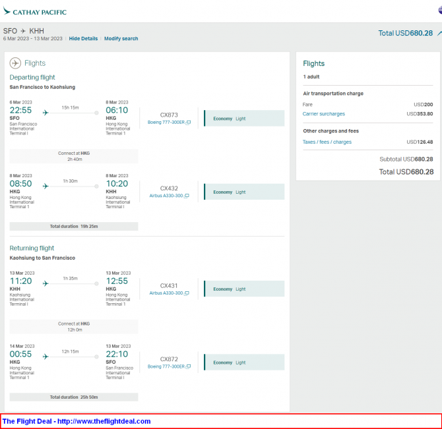Click the Cathay Pacific logo

(x=35, y=12)
